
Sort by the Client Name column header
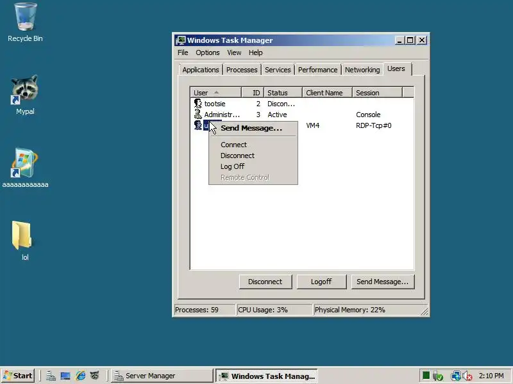click(327, 93)
